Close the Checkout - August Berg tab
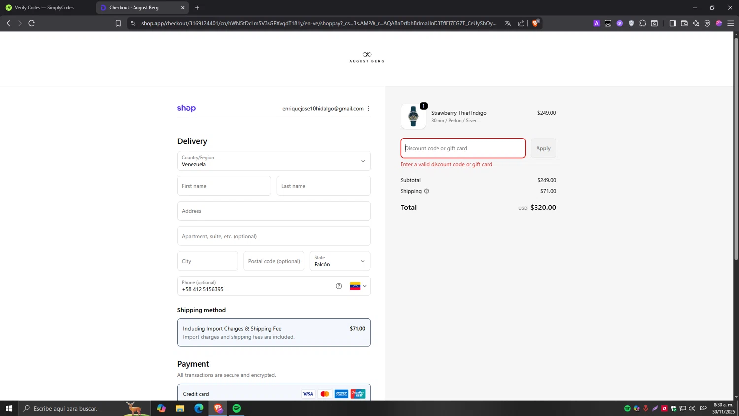 point(183,8)
